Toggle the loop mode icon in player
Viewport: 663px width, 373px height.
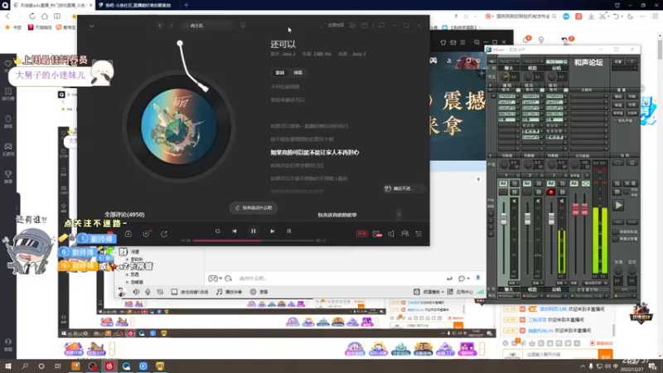pyautogui.click(x=217, y=231)
